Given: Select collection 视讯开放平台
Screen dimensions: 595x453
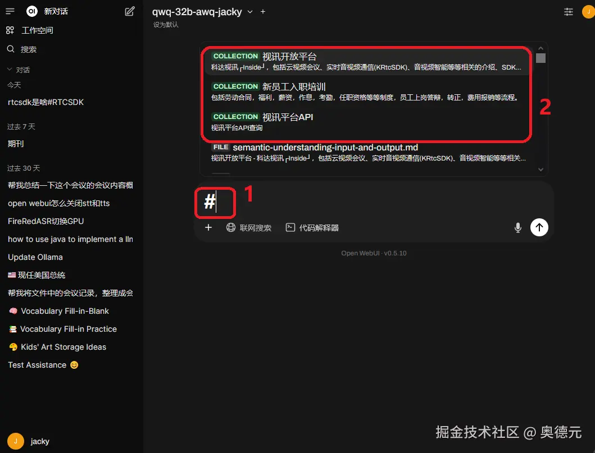Looking at the screenshot, I should pos(366,61).
